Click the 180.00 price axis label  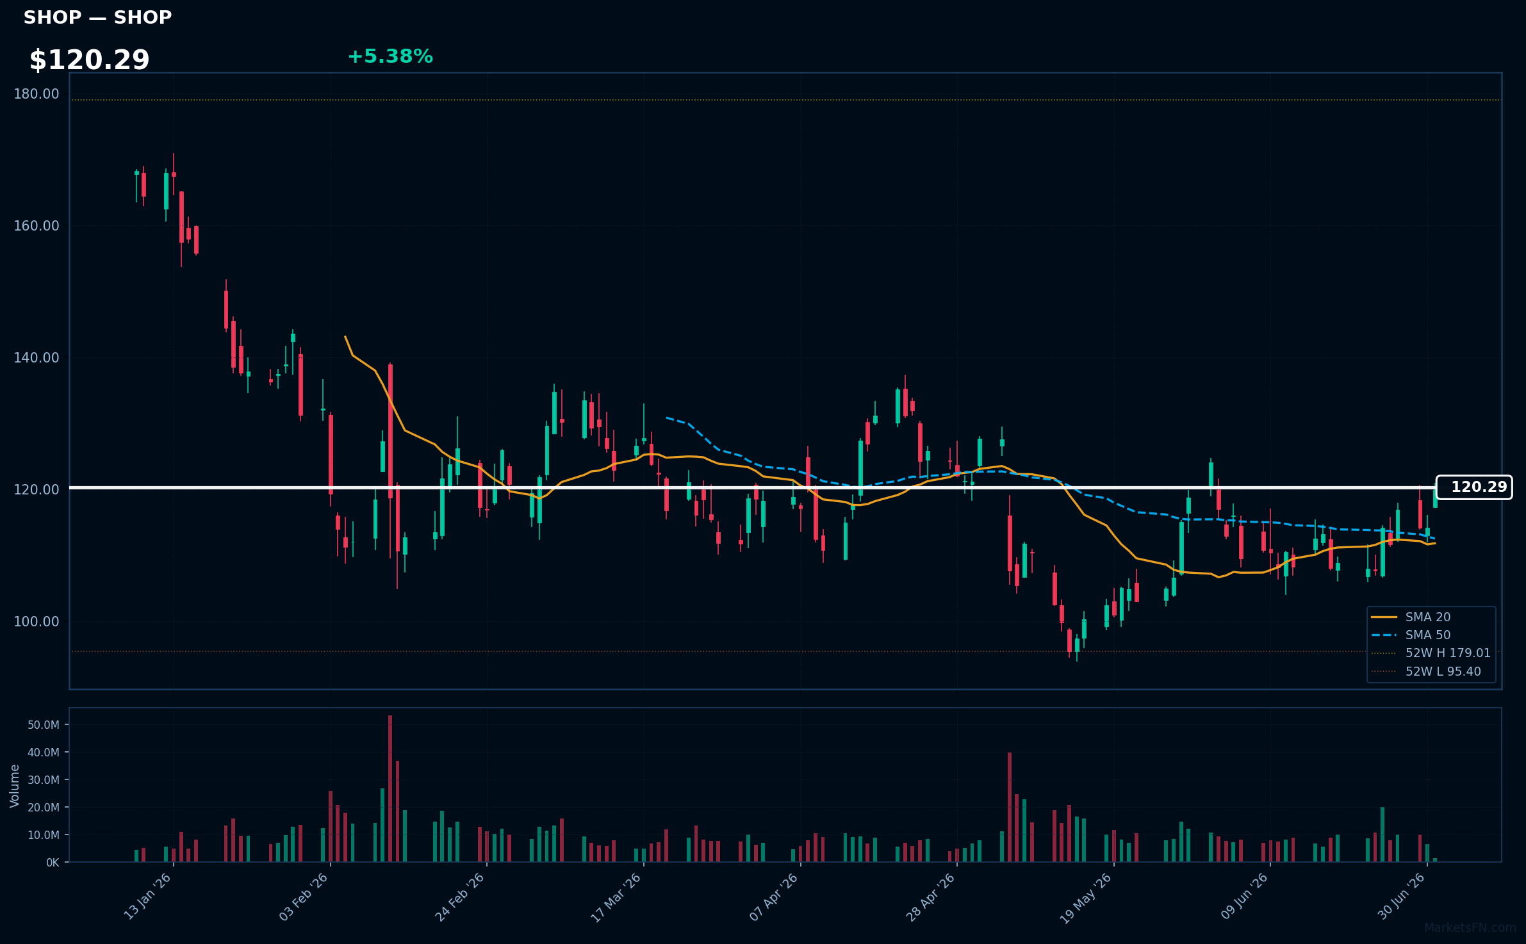37,94
